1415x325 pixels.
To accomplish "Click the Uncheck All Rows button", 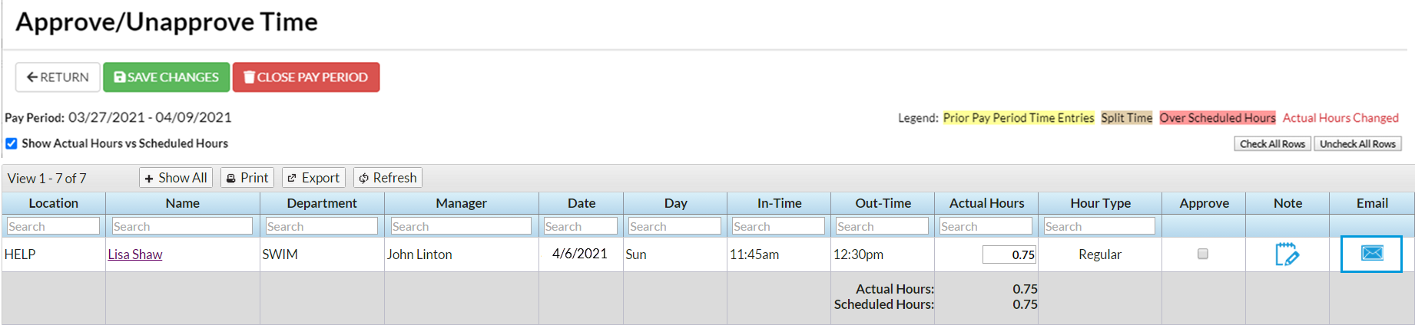I will [1357, 144].
